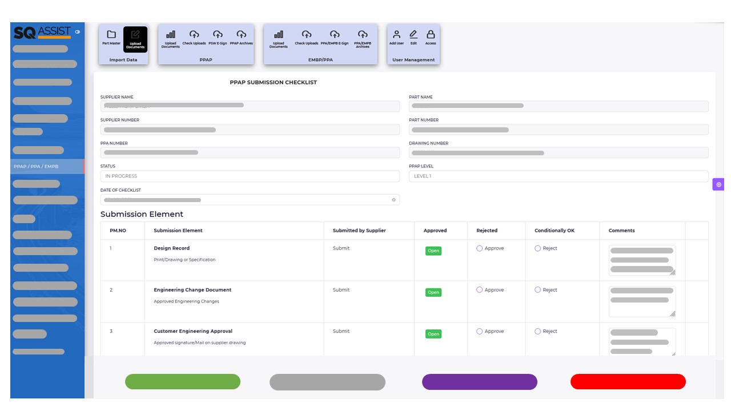Click the Supplier Name field

pos(250,106)
